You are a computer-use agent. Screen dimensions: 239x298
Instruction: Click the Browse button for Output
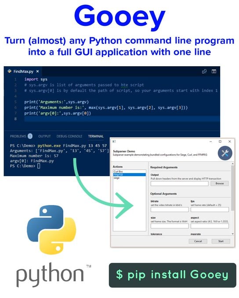click(220, 183)
